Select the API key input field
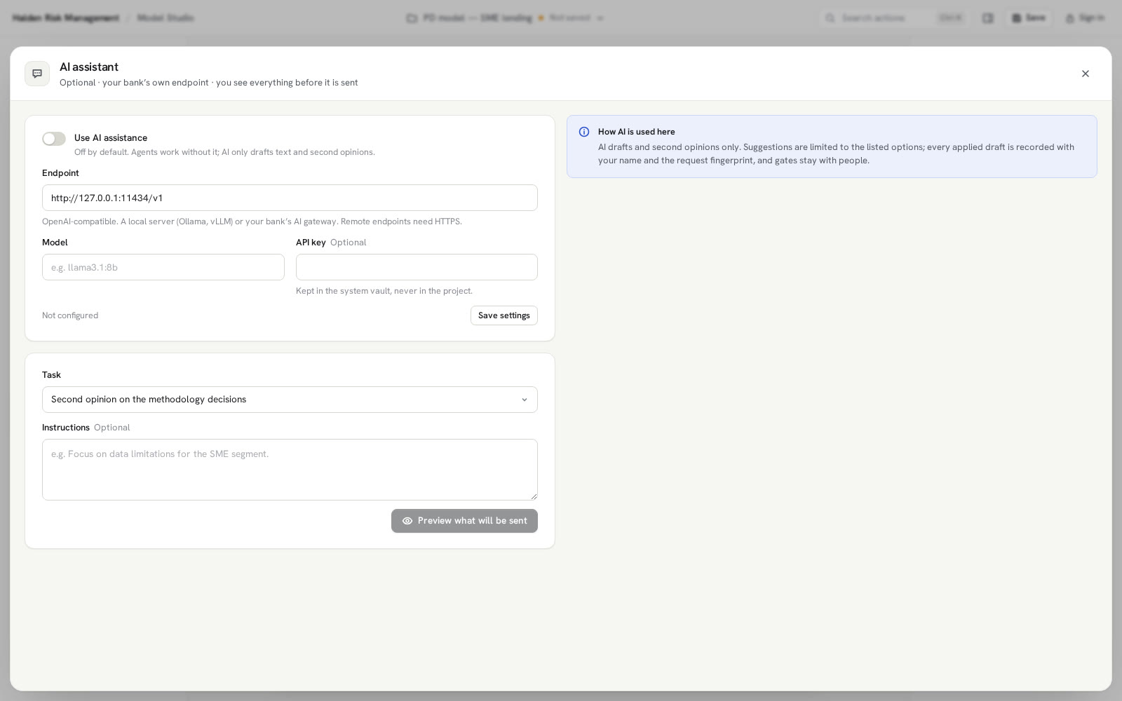 417,267
